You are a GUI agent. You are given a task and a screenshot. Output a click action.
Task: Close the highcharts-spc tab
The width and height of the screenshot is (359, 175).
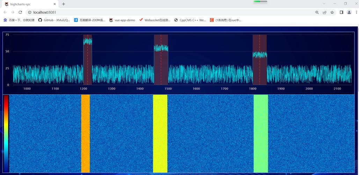pos(55,4)
